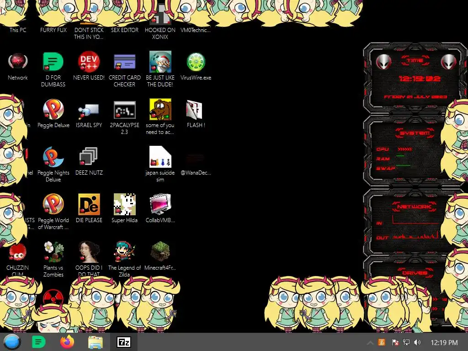The height and width of the screenshot is (351, 468).
Task: Click the red radiation symbol icon
Action: 53,296
